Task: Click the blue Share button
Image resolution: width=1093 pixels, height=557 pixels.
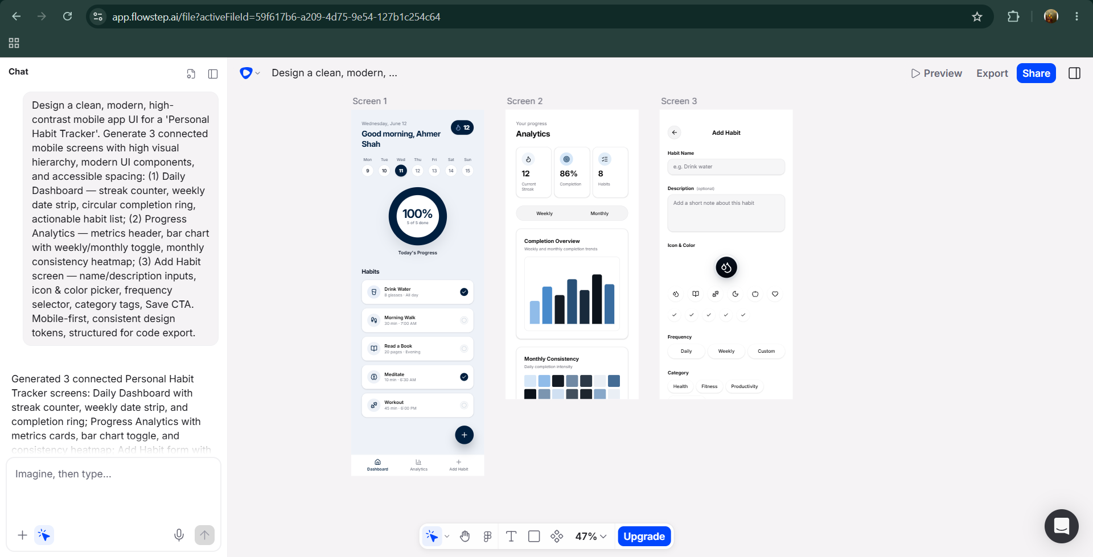Action: click(1036, 73)
